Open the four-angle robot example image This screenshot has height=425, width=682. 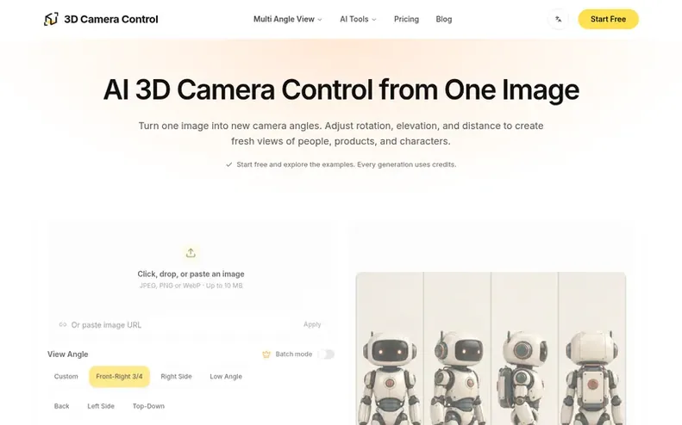491,348
